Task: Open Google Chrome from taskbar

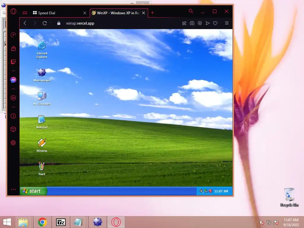Action: (x=42, y=222)
